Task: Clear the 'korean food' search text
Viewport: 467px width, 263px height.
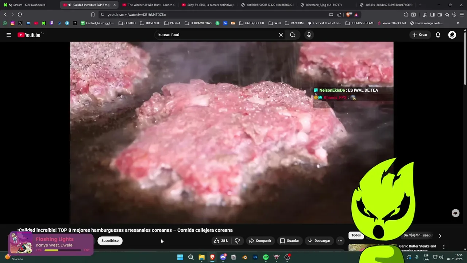Action: tap(281, 35)
